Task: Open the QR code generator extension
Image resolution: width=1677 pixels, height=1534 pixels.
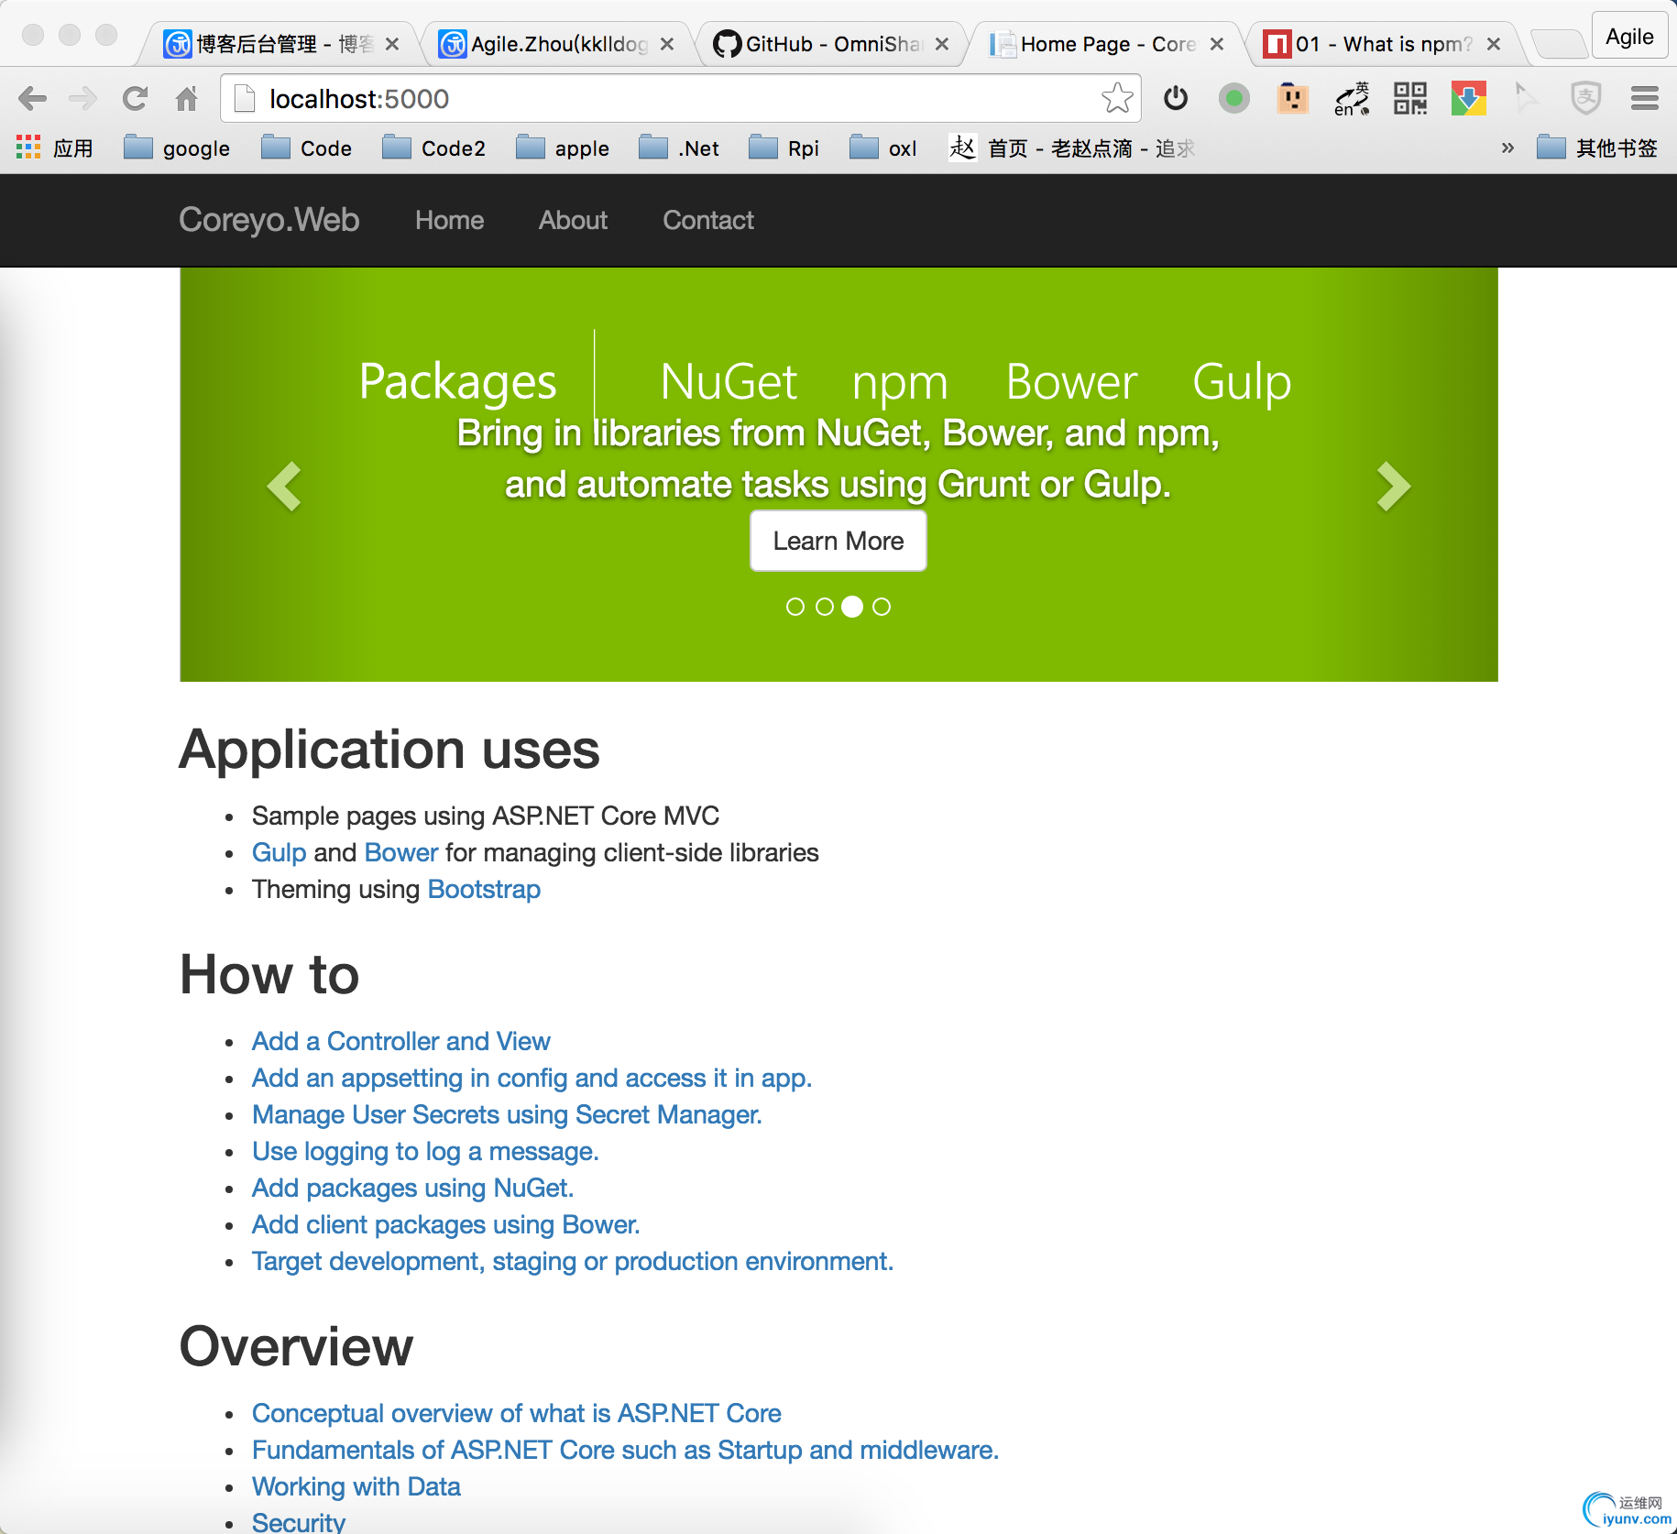Action: tap(1410, 98)
